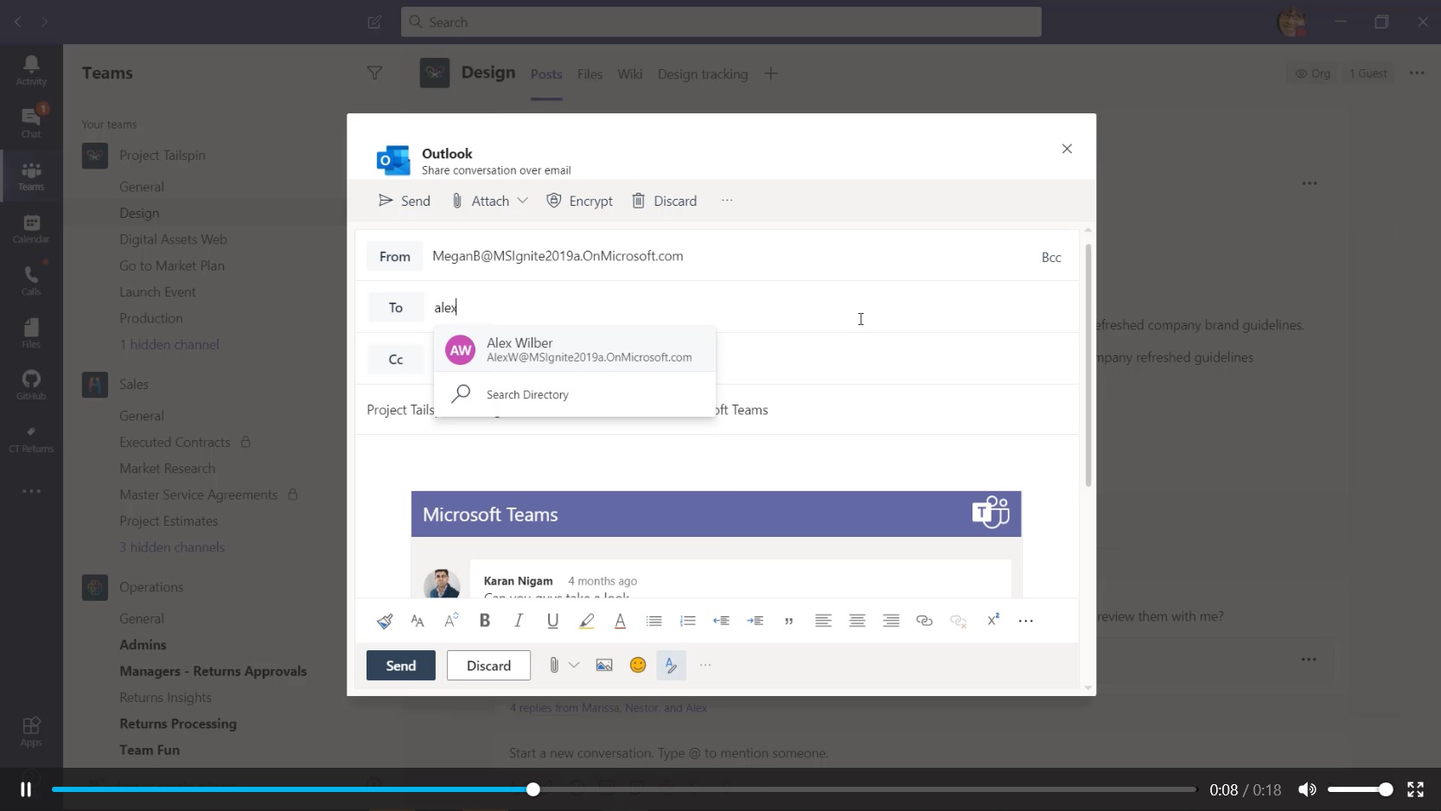Click the To button
The image size is (1441, 811).
pyautogui.click(x=395, y=308)
